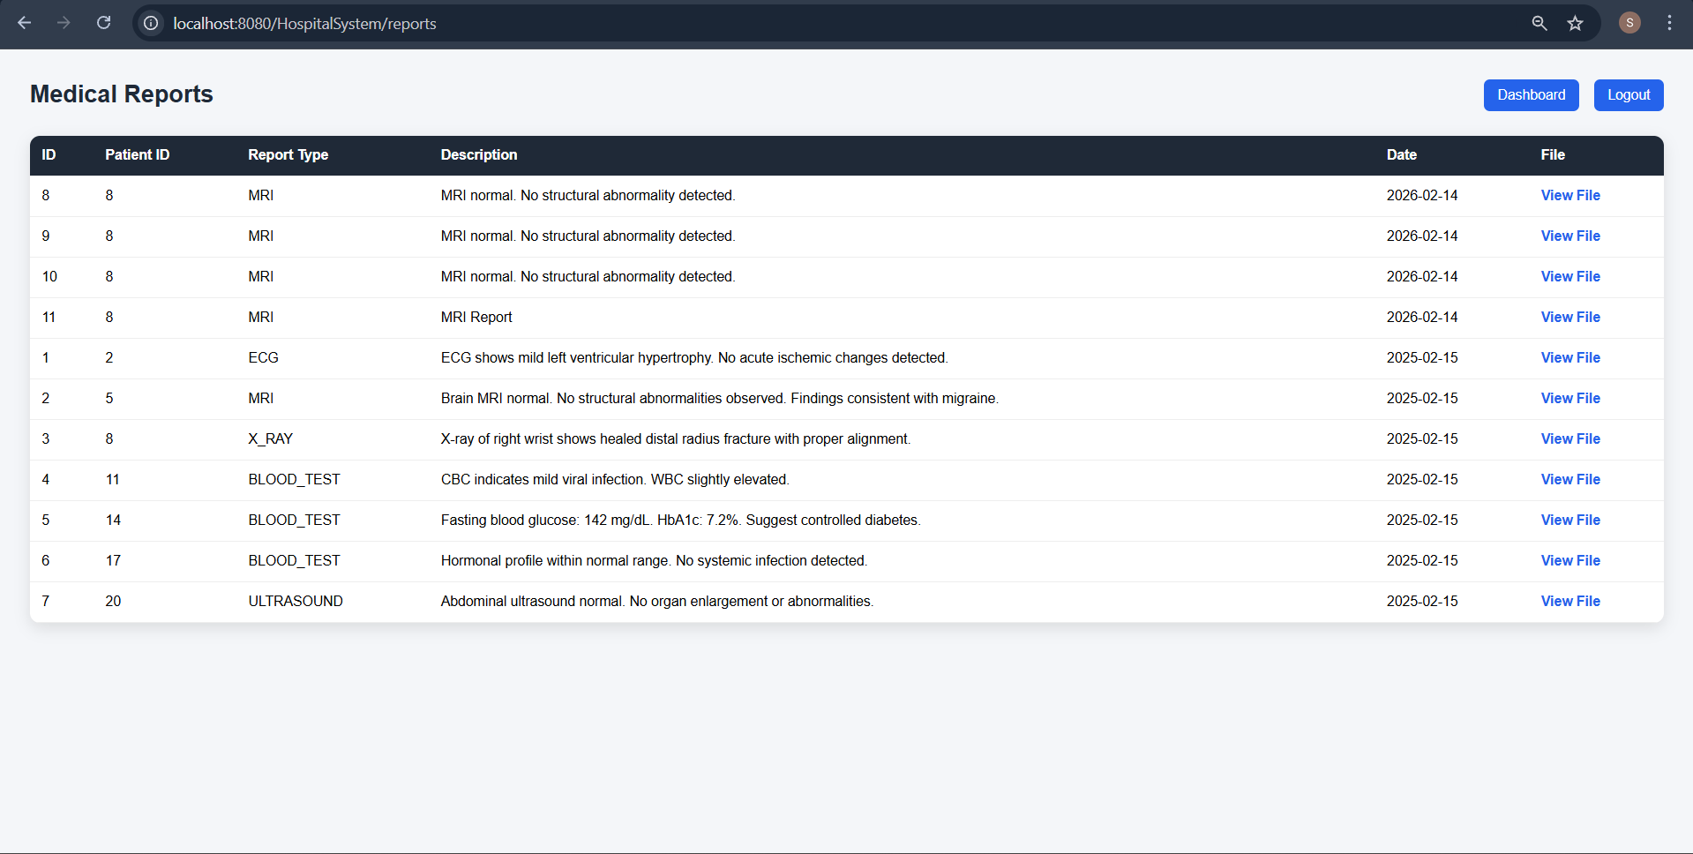Go to the Dashboard

coord(1531,95)
